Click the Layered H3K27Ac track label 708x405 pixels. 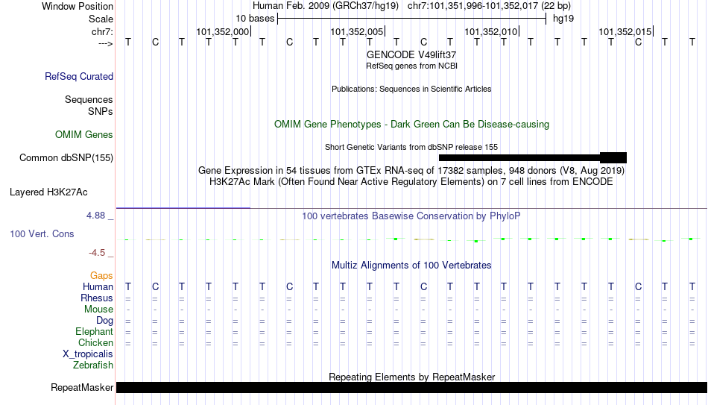coord(48,192)
